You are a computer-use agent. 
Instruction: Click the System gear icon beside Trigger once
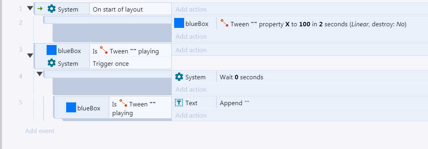click(51, 63)
